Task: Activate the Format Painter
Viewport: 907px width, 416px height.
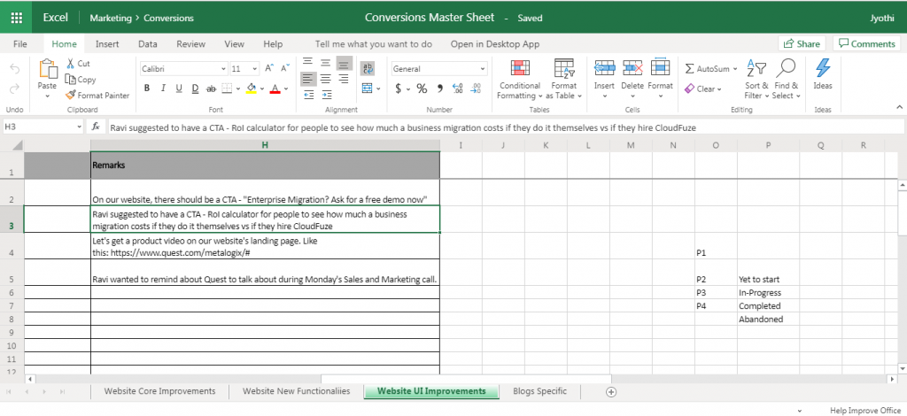Action: point(97,96)
